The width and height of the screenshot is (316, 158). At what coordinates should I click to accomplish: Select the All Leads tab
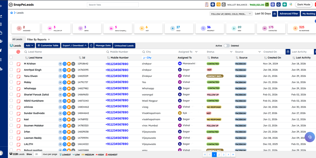click(x=17, y=39)
